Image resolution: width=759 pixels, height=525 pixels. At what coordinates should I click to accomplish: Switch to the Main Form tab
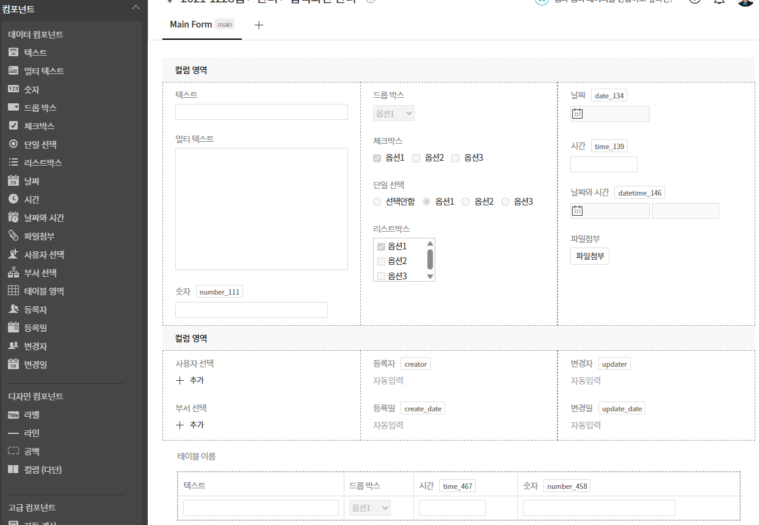click(x=191, y=24)
